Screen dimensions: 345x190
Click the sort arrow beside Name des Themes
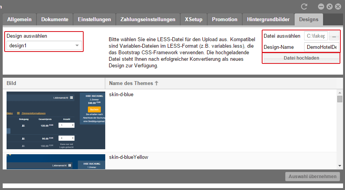[157, 83]
